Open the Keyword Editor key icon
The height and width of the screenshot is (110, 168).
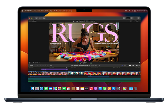tap(40, 18)
